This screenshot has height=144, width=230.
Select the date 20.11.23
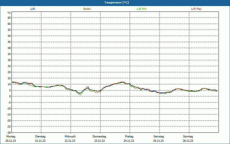coord(11,141)
